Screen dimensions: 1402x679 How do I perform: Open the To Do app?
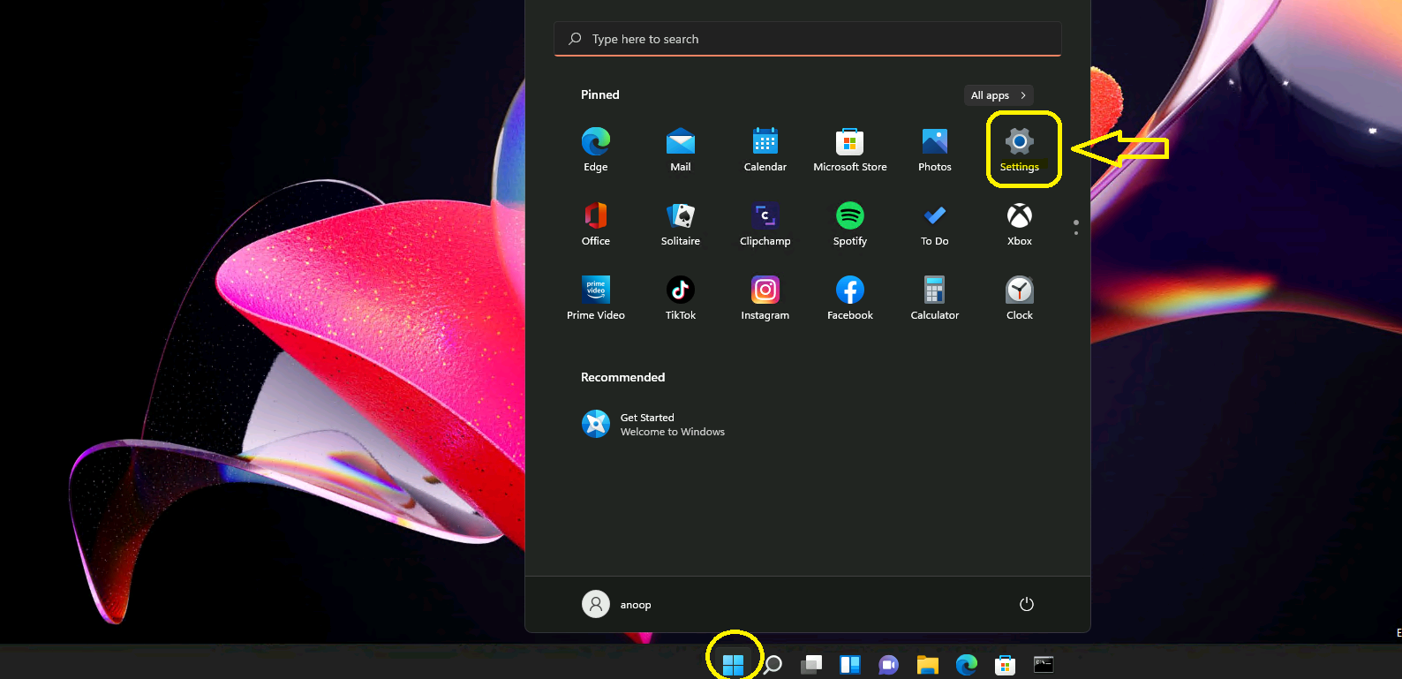[935, 224]
